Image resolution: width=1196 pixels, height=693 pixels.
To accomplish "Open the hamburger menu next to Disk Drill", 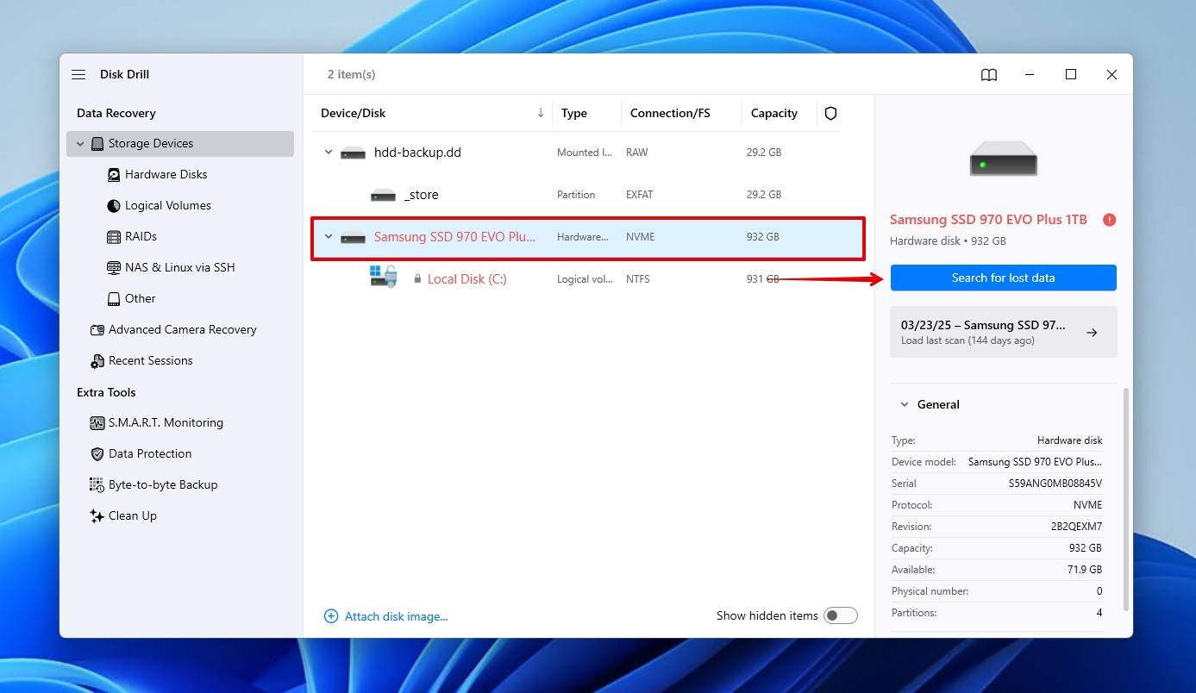I will [x=78, y=74].
